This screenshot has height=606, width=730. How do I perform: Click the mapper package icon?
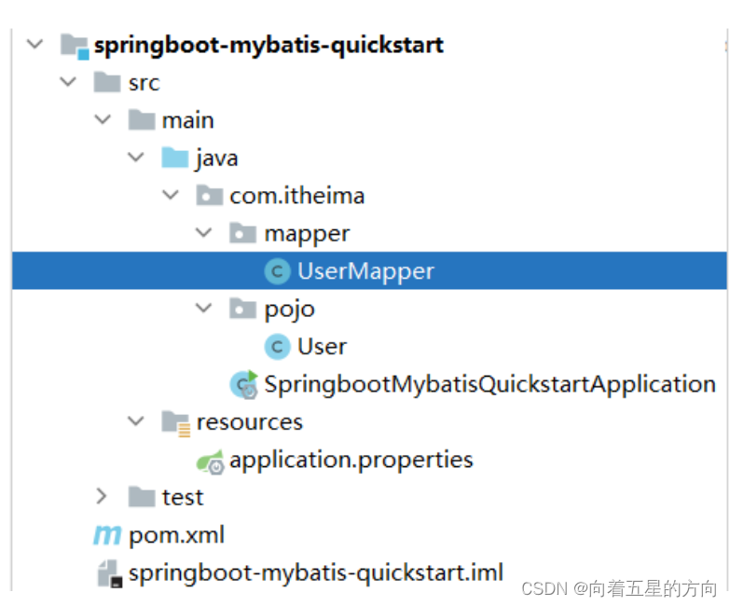243,233
